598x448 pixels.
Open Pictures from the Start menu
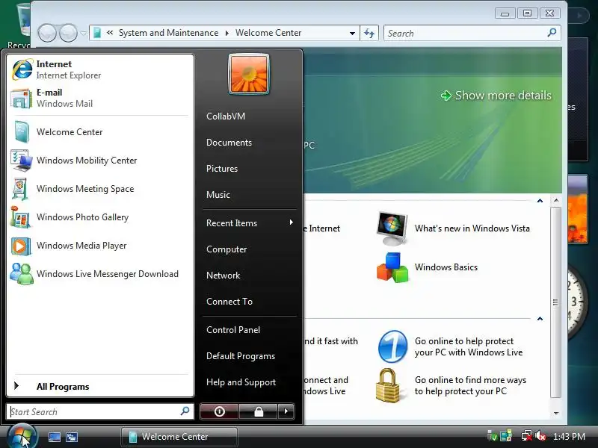(x=222, y=169)
